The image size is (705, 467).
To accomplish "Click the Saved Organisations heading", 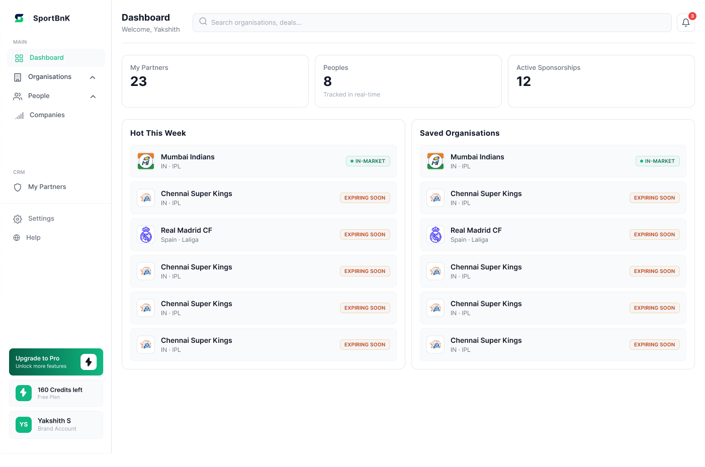I will coord(460,133).
